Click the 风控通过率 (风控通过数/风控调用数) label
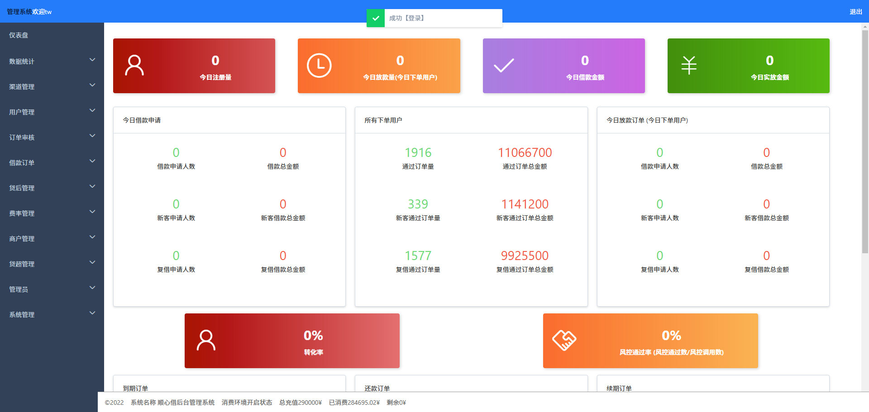Viewport: 869px width, 412px height. 672,352
